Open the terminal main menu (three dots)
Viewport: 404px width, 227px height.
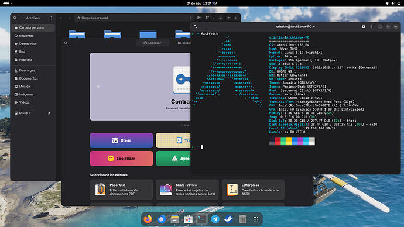coord(372,26)
